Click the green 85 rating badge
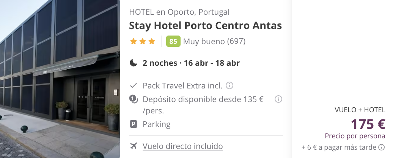The image size is (393, 158). pos(173,41)
